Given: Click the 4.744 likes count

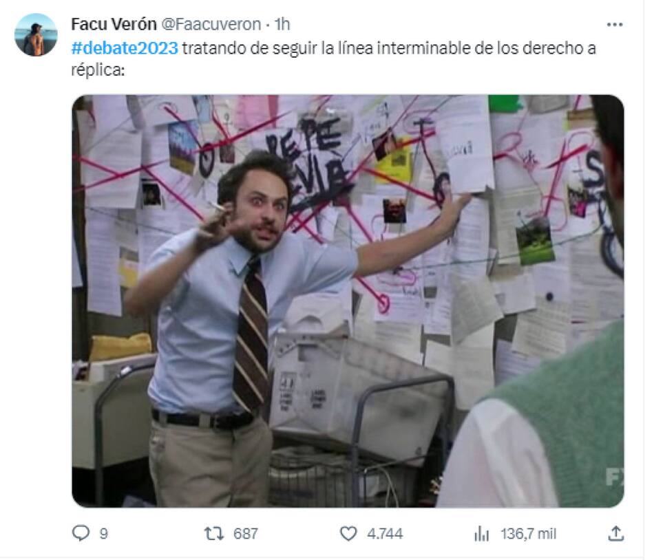Looking at the screenshot, I should click(x=385, y=534).
